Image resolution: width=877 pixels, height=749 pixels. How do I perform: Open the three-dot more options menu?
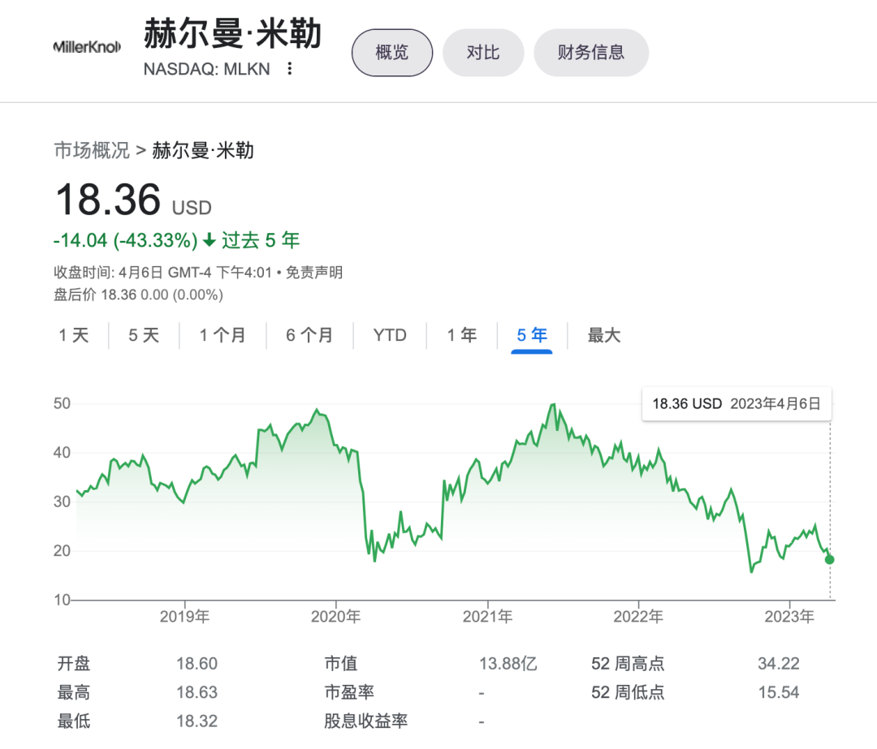tap(289, 69)
